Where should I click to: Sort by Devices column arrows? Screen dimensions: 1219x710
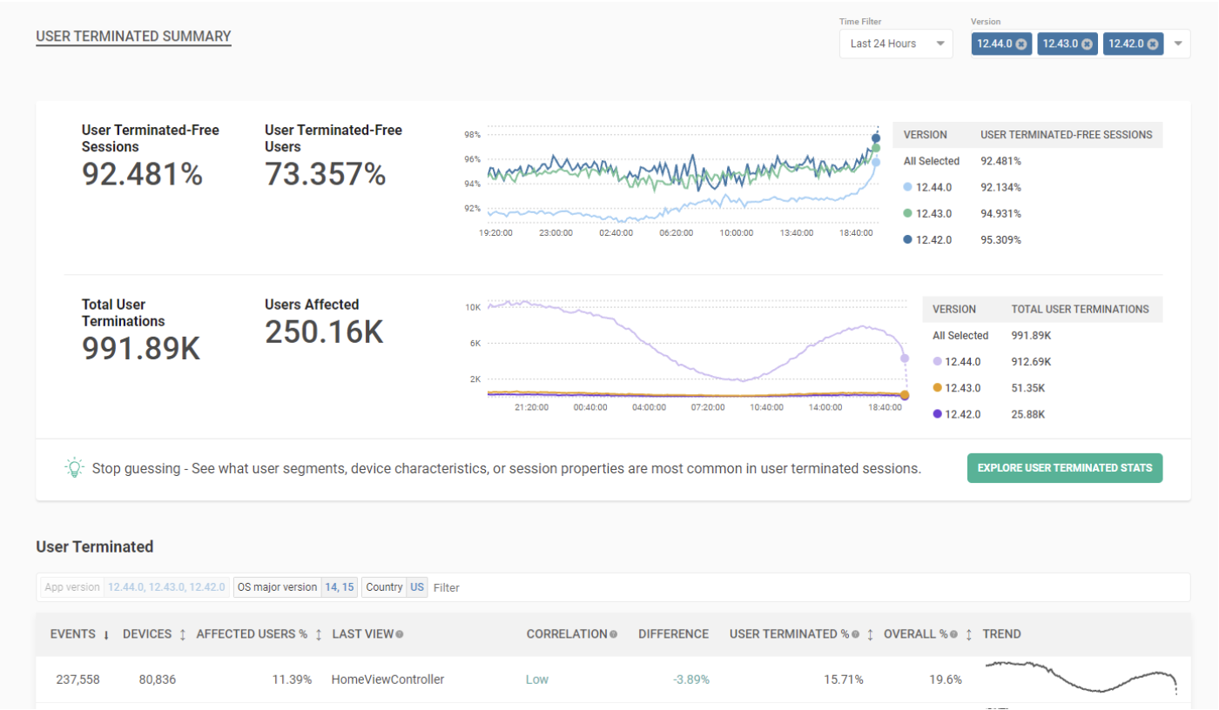182,634
